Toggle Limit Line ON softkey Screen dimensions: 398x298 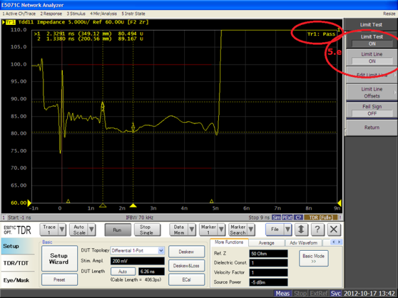[x=372, y=58]
